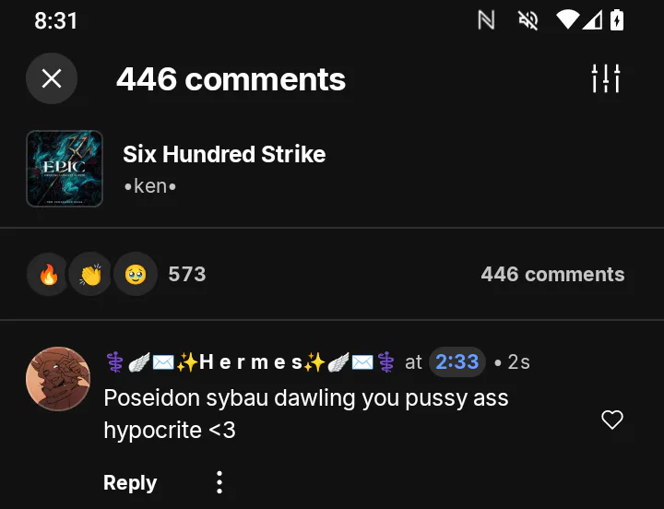Screen dimensions: 664x509
Task: Open the Six Hundred Strike track title
Action: (224, 154)
